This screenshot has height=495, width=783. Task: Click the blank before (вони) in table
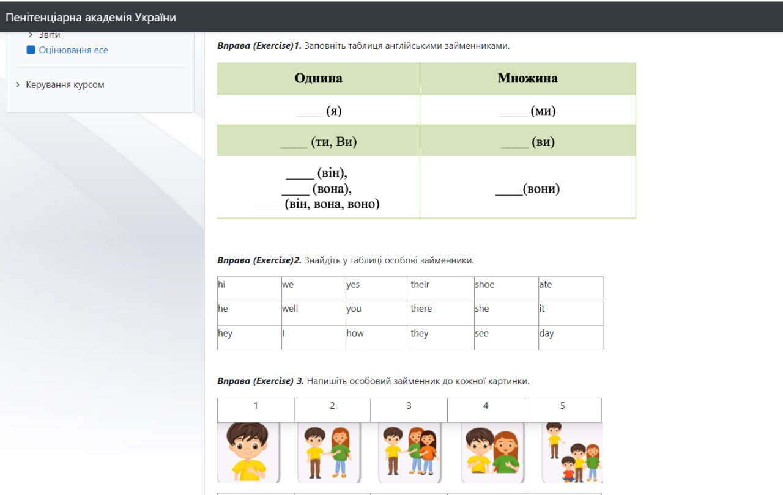[x=508, y=190]
